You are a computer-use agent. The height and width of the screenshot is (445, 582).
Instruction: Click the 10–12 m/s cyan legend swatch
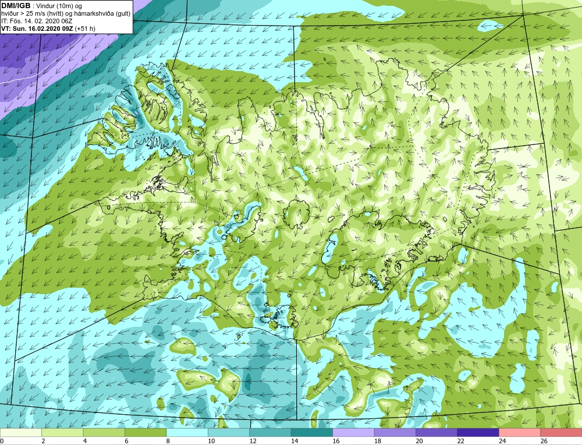point(229,432)
